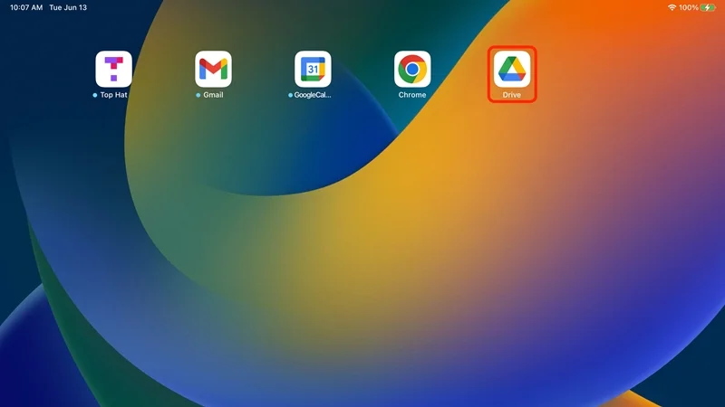Launch the Chrome browser app
Screen dimensions: 725x407
pyautogui.click(x=412, y=70)
